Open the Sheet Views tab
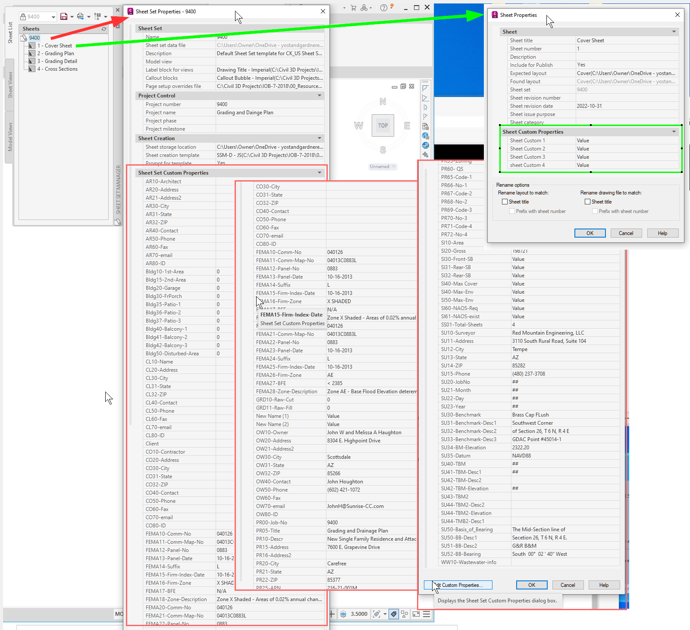Screen dimensions: 690x630 tap(9, 83)
